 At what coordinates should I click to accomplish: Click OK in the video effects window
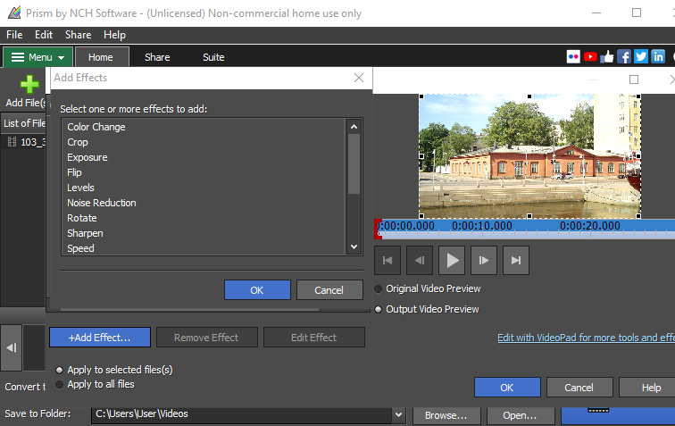click(x=507, y=388)
